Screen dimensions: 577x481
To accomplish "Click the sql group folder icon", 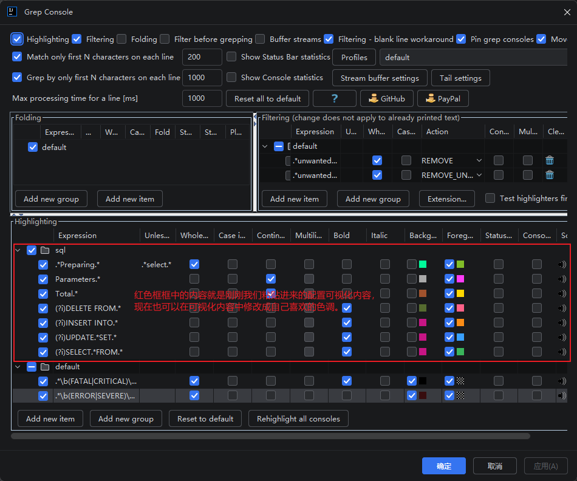I will [45, 250].
